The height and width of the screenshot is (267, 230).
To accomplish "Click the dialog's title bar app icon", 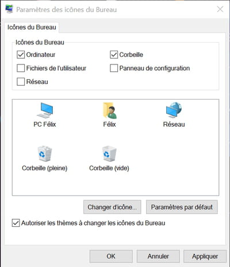I will (x=9, y=9).
